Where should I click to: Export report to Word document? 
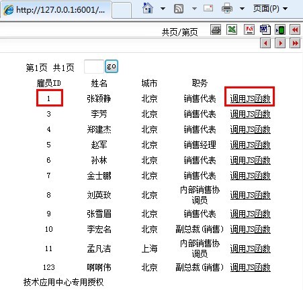(265, 29)
